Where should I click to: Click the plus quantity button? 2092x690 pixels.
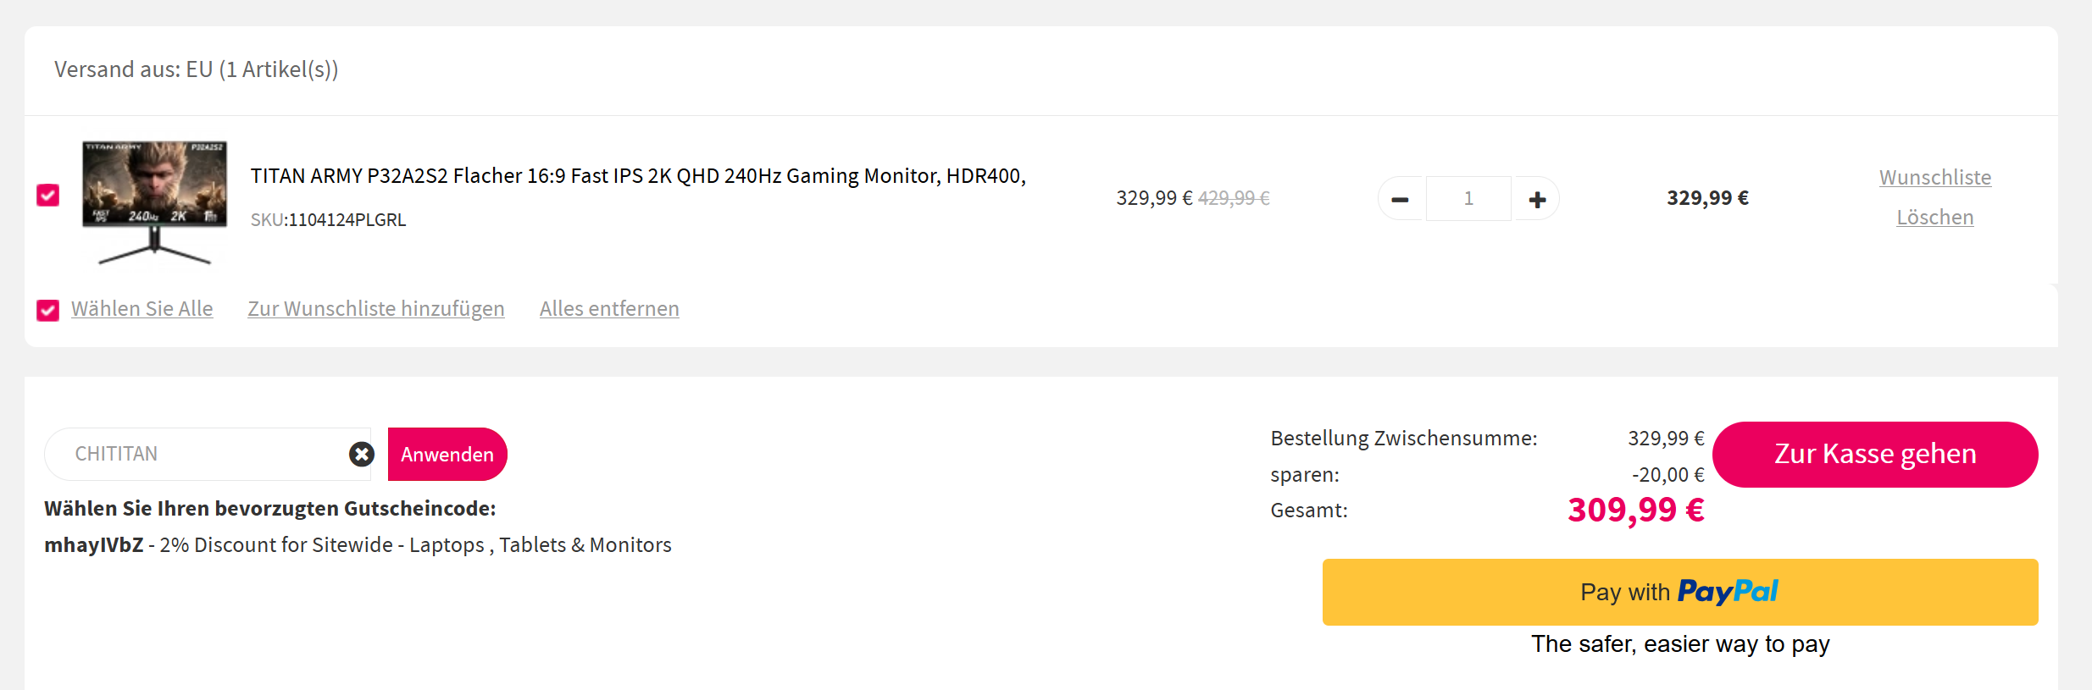pos(1537,199)
